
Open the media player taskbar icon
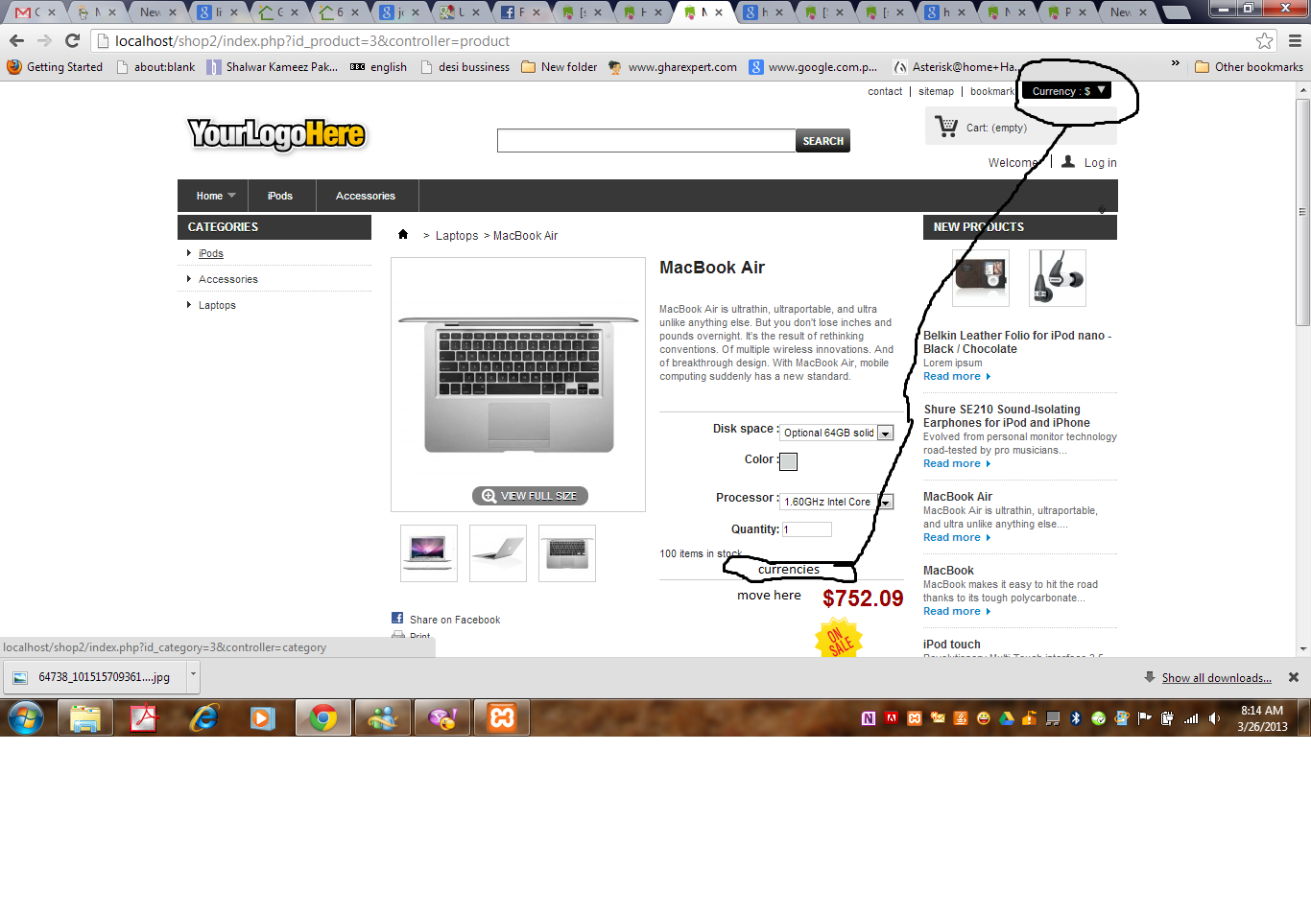[263, 717]
